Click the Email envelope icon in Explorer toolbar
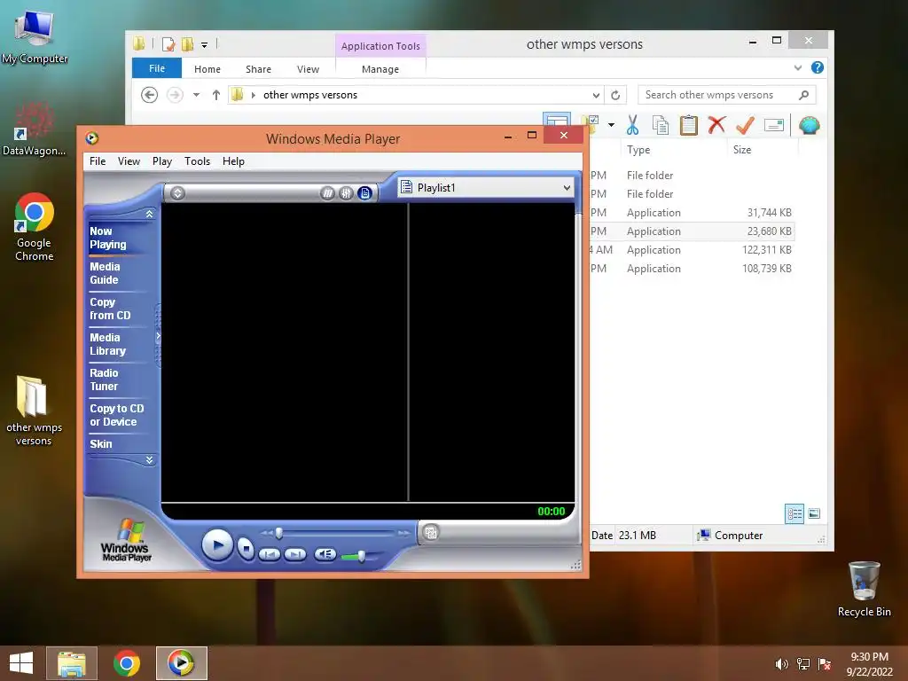This screenshot has height=681, width=908. point(773,125)
